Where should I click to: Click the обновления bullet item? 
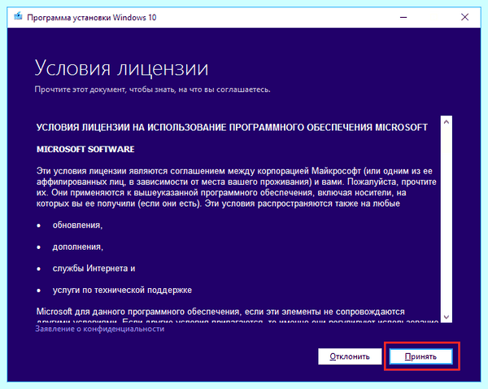tap(77, 225)
